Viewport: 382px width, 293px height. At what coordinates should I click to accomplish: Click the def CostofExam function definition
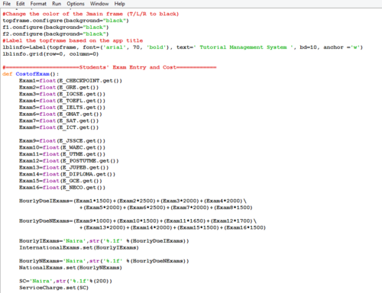[31, 74]
